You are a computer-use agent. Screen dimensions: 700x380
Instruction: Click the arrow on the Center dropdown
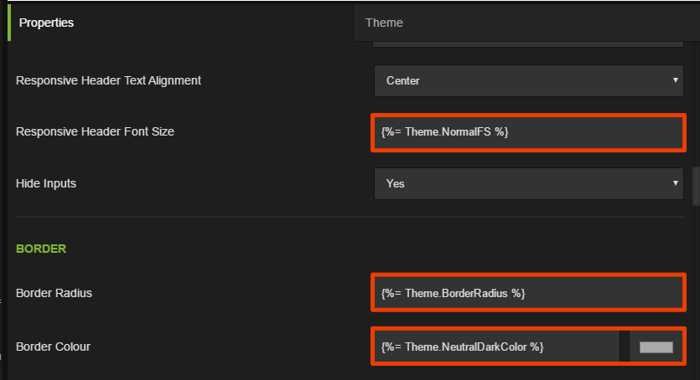click(x=675, y=81)
